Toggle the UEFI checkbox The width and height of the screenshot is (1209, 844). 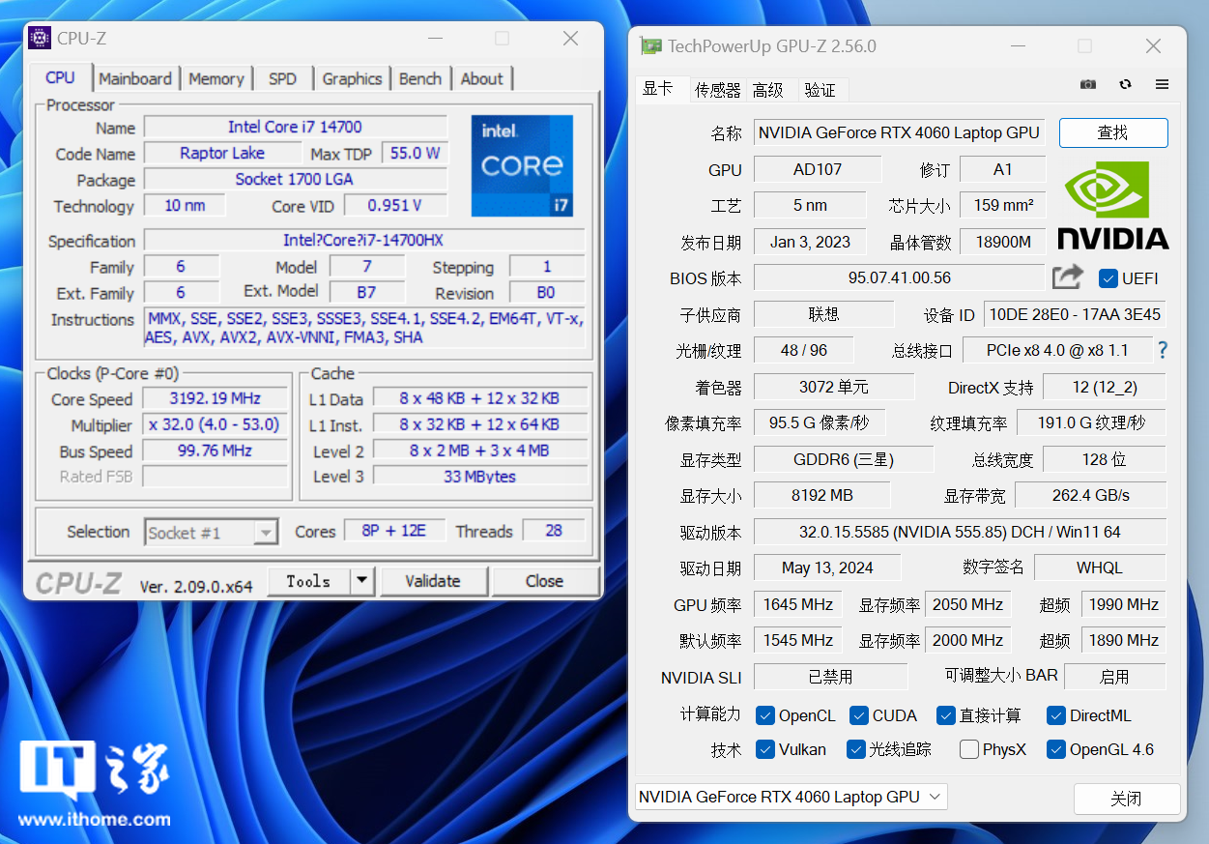click(1108, 278)
